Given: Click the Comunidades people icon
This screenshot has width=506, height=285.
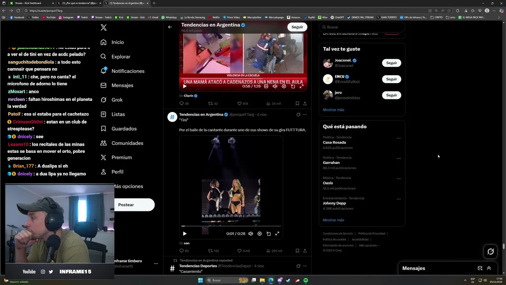Looking at the screenshot, I should [x=103, y=143].
